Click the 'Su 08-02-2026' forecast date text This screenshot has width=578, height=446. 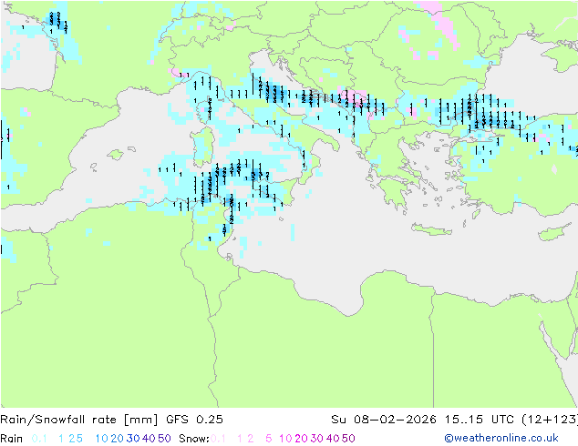[x=384, y=420]
